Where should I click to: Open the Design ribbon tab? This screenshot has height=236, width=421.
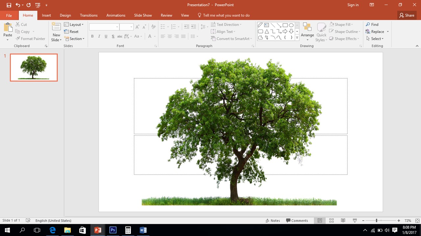point(65,15)
